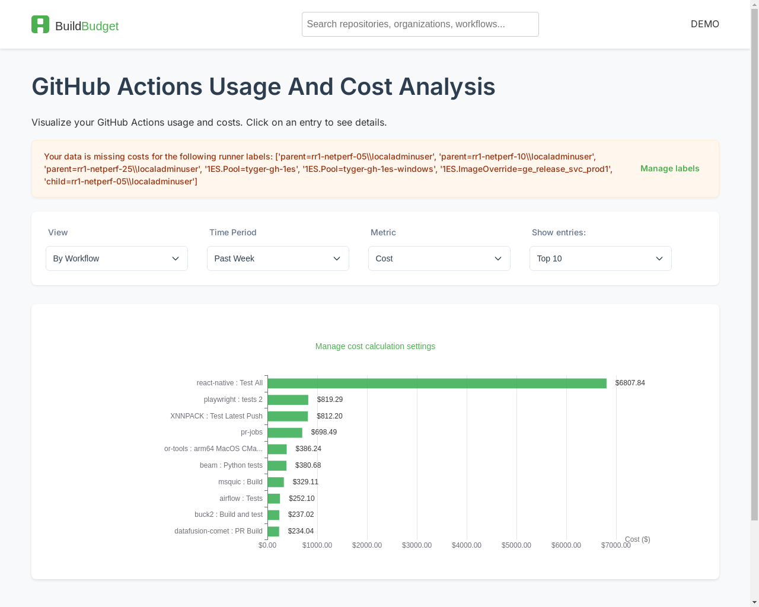Click the $234.04 value label
Screen dimensions: 759x607
301,531
